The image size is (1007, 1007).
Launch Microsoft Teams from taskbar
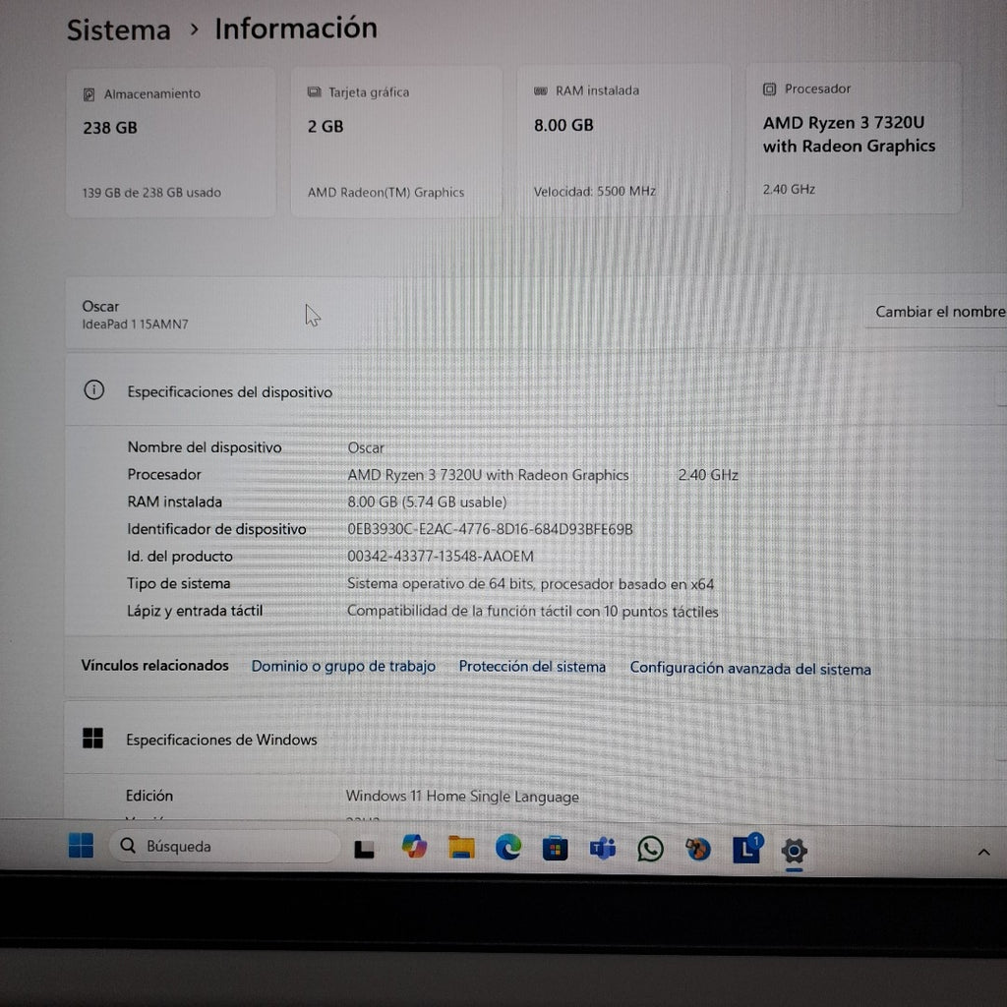603,849
